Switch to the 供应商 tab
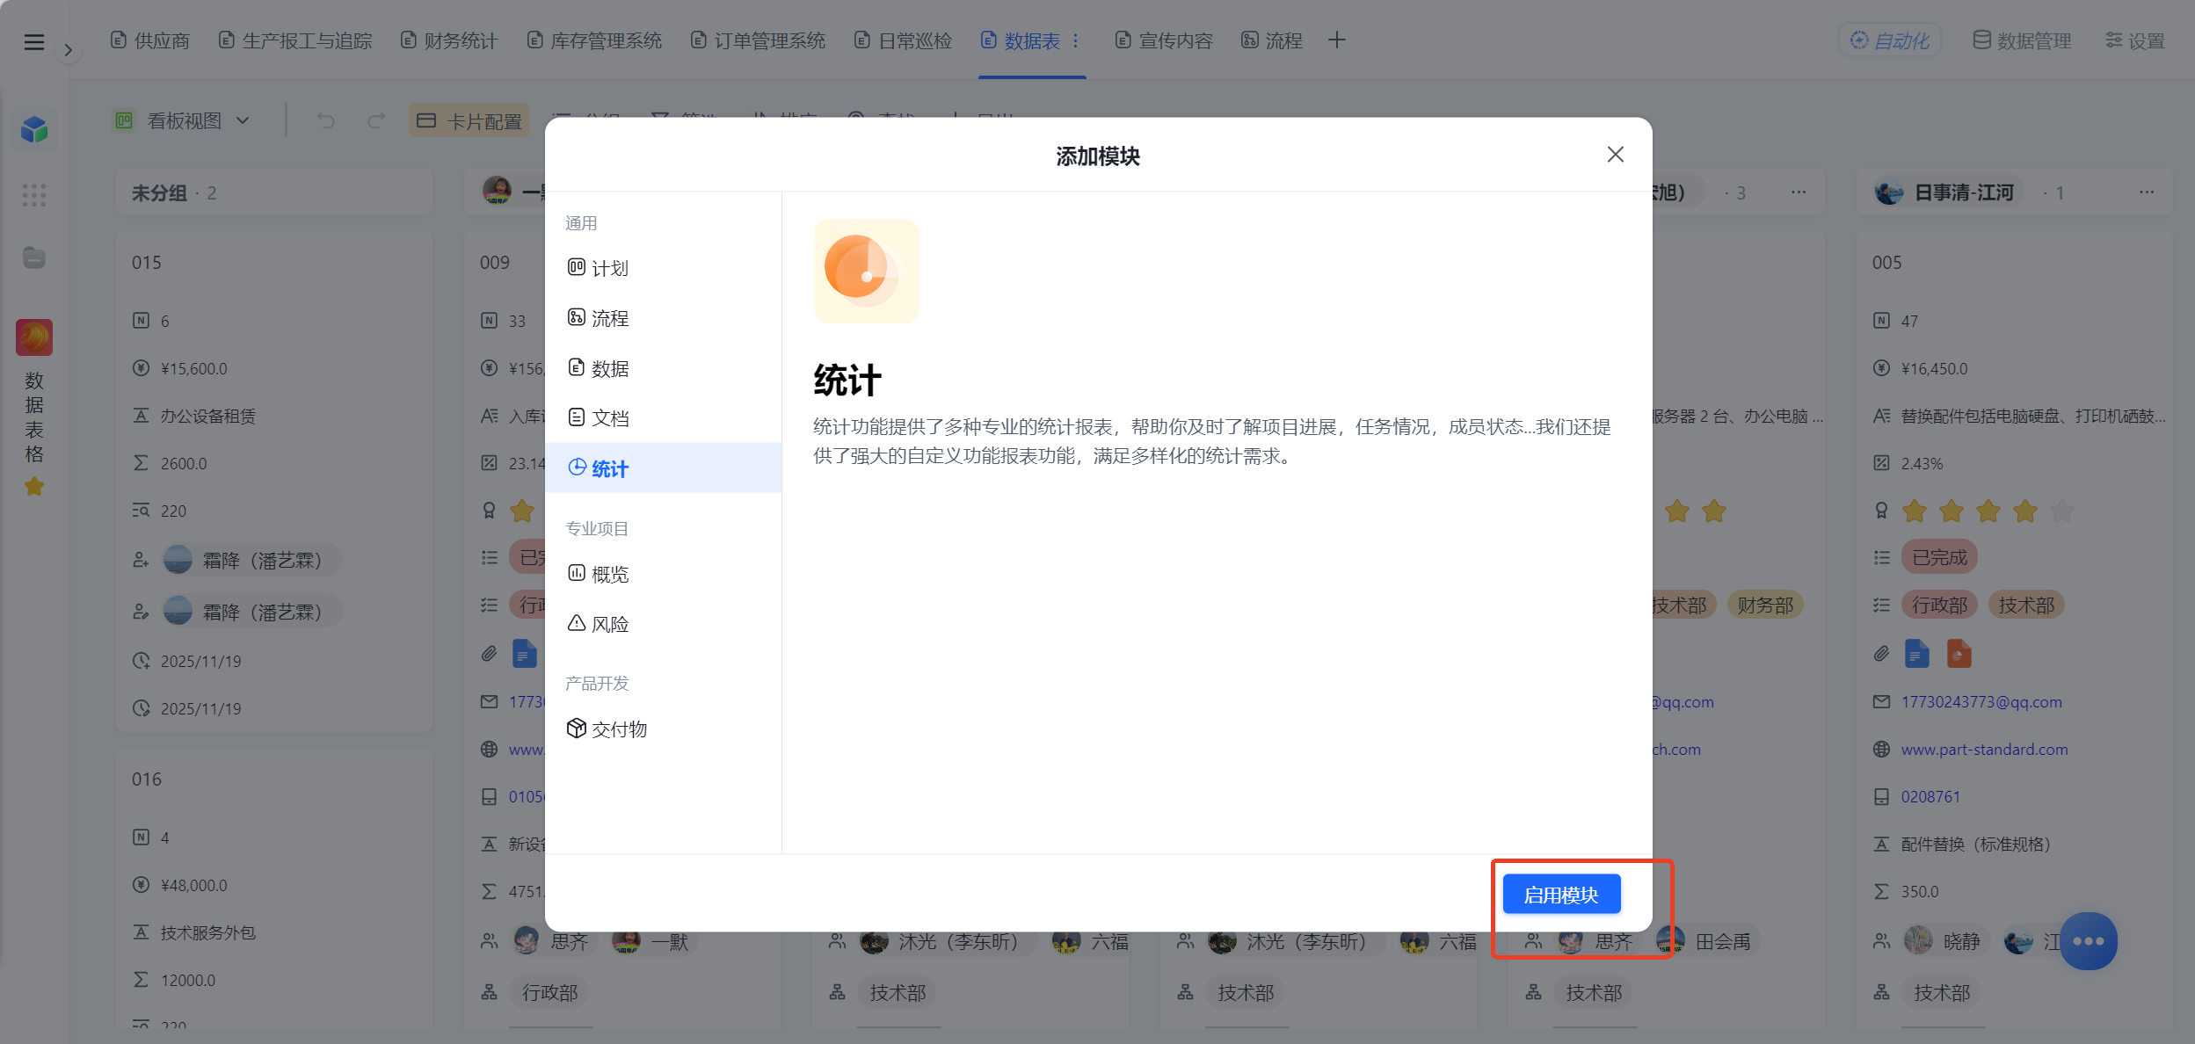The width and height of the screenshot is (2195, 1044). [x=150, y=40]
